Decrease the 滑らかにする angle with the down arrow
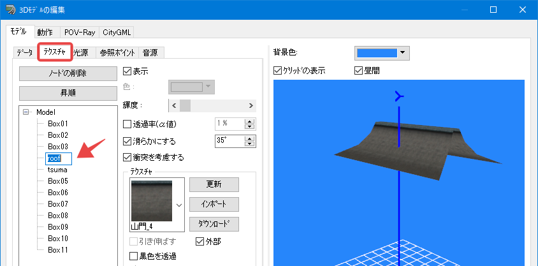The image size is (538, 266). coord(251,144)
